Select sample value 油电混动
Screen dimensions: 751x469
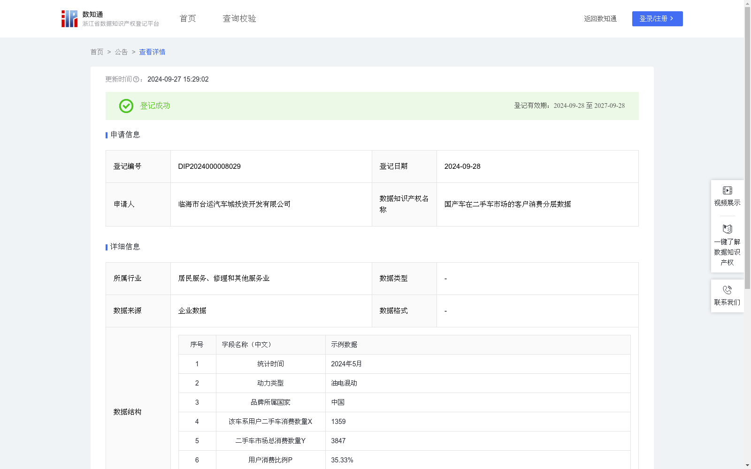tap(344, 383)
